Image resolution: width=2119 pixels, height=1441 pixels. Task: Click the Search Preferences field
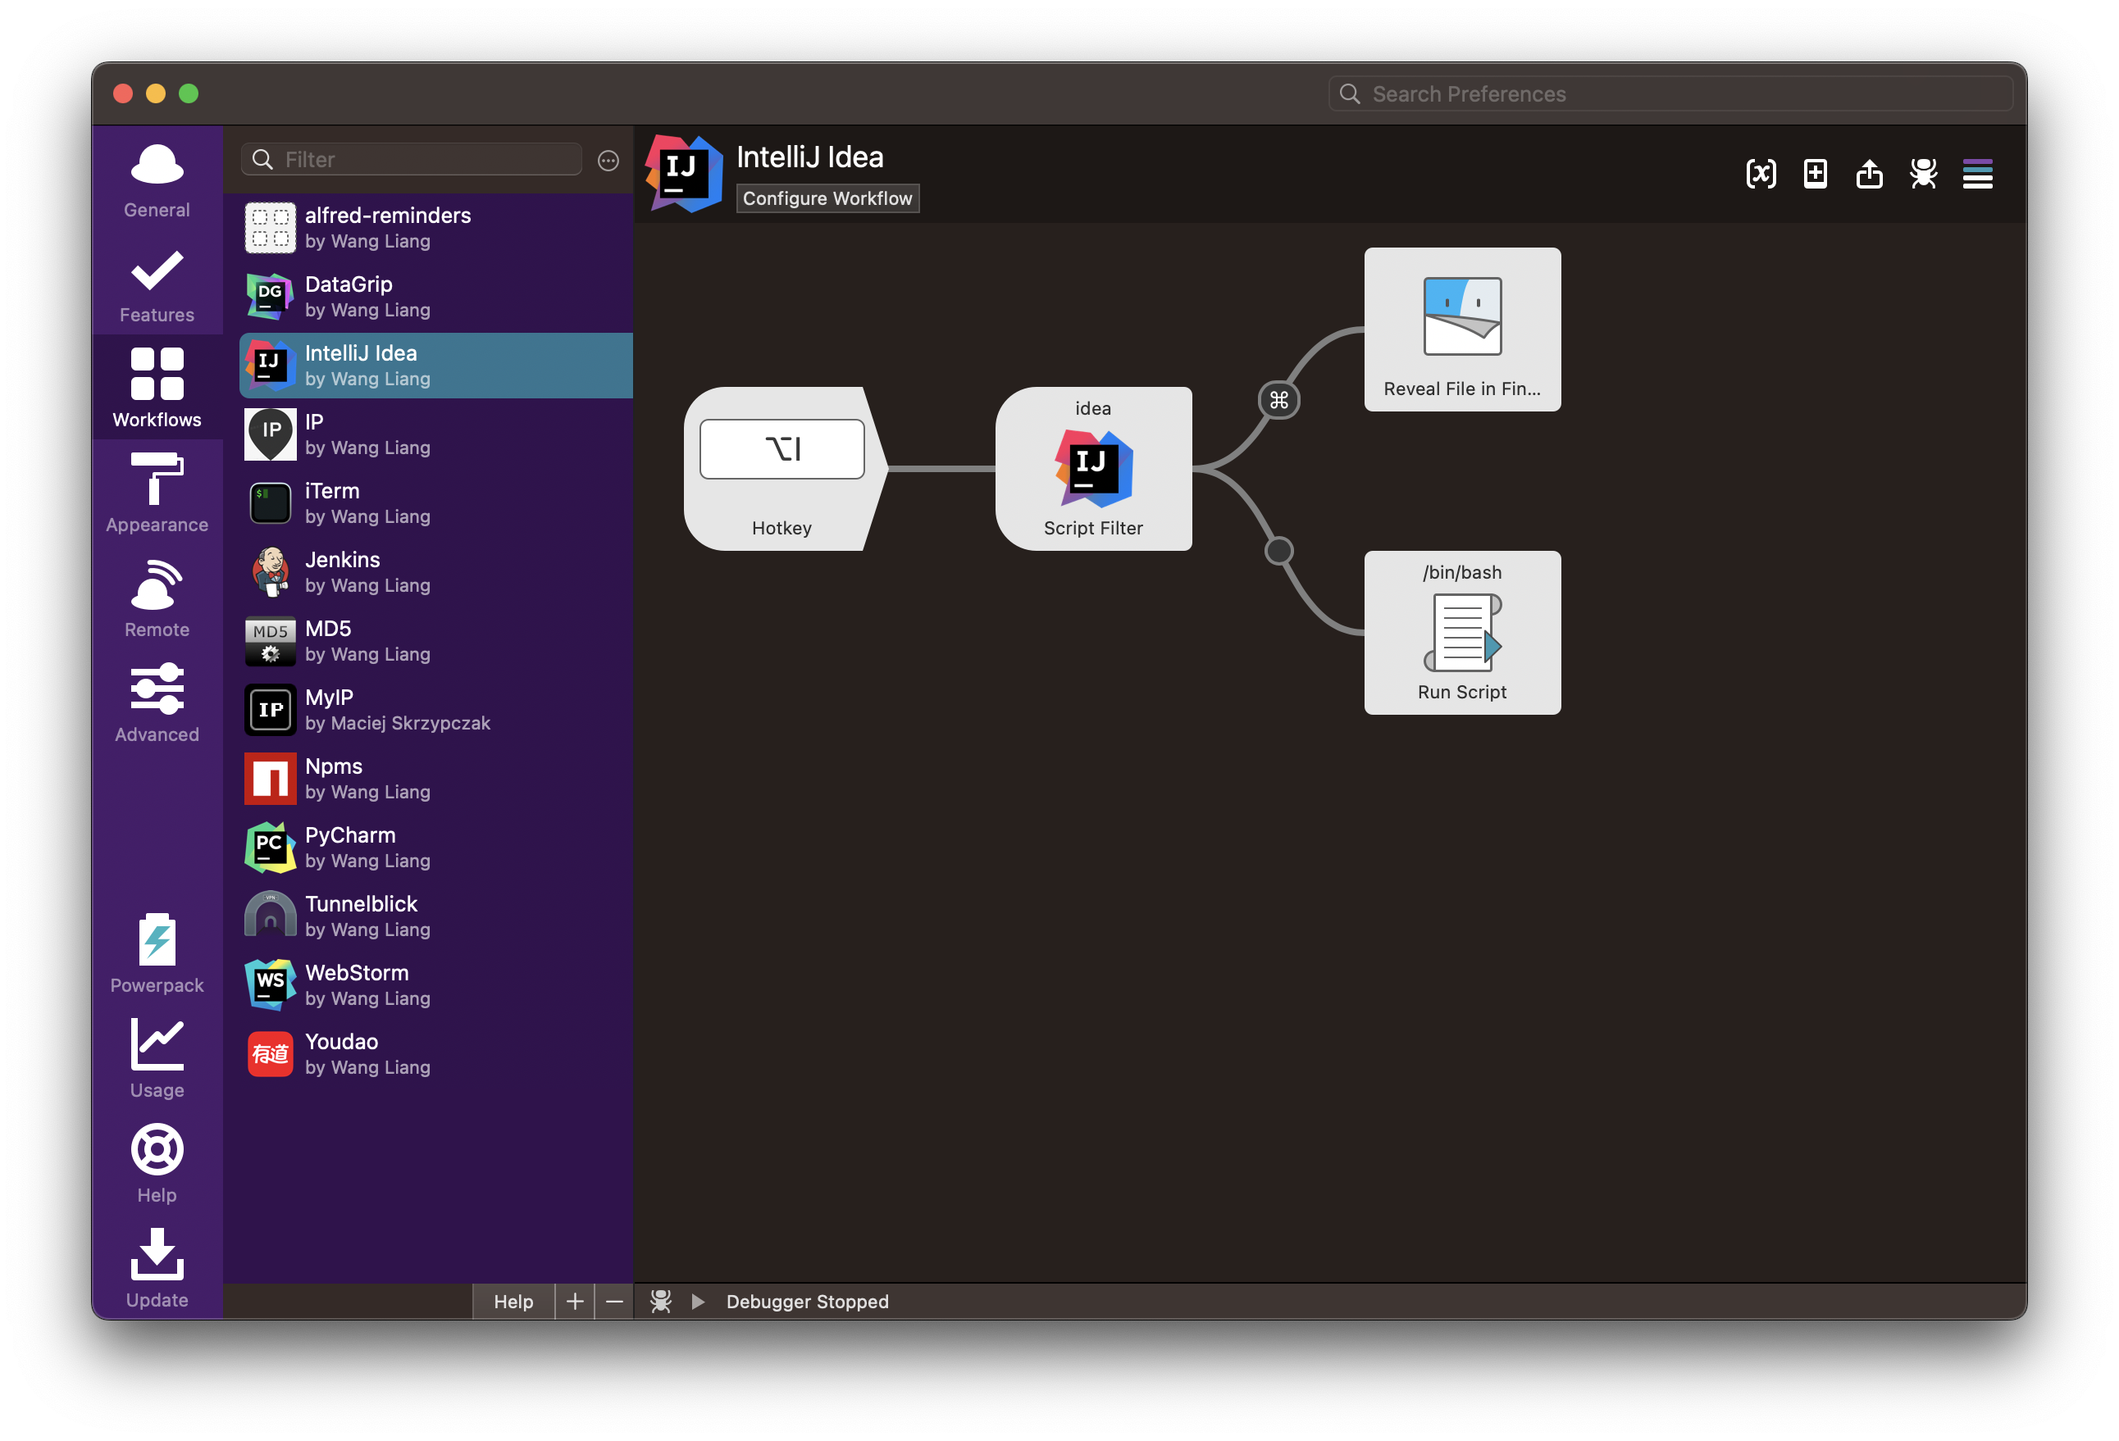(1669, 93)
